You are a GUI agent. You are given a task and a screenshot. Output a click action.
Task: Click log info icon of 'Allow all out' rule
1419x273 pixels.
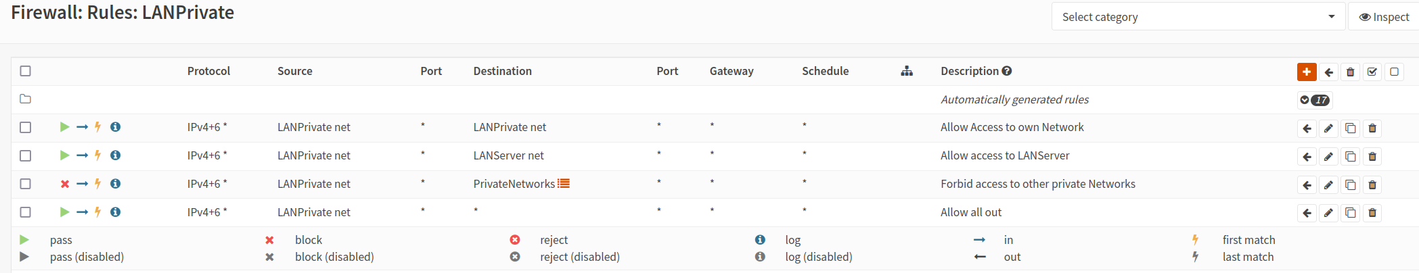click(x=116, y=212)
